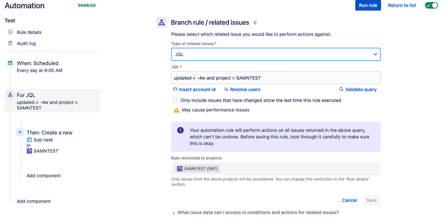Click the Save button

(371, 200)
